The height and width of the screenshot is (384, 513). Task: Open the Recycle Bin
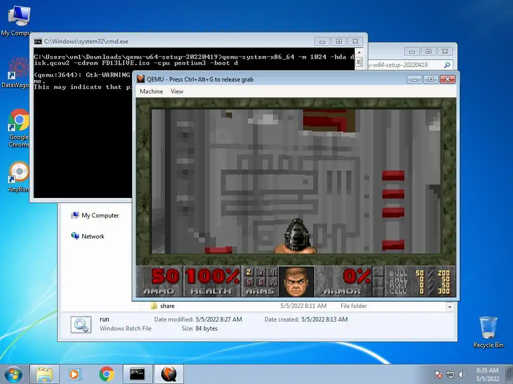[x=488, y=332]
